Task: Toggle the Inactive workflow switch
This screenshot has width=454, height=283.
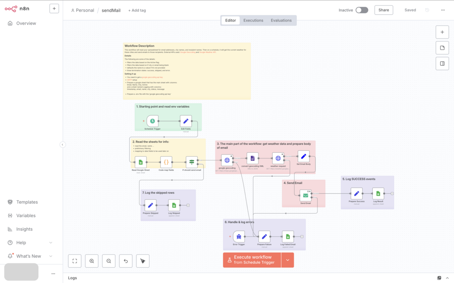Action: pos(362,10)
